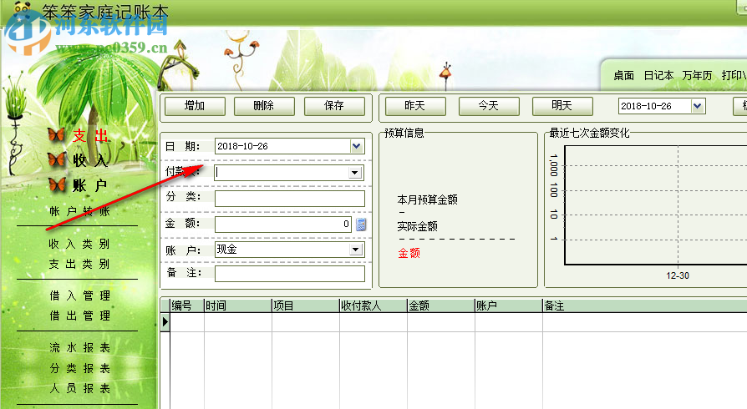This screenshot has width=747, height=409.
Task: Open 借出管理 lending management
Action: click(x=80, y=316)
